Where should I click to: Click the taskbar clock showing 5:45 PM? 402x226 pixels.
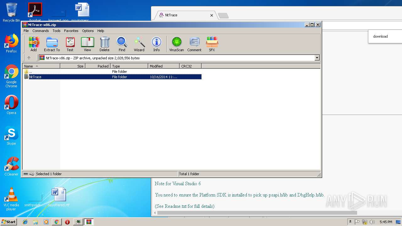386,222
